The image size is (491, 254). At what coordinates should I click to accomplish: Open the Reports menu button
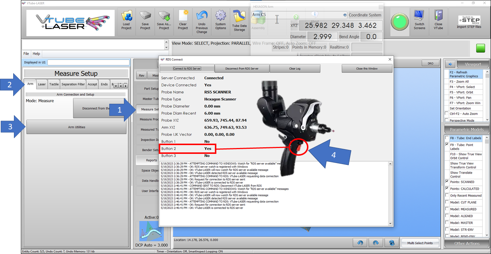(x=147, y=160)
